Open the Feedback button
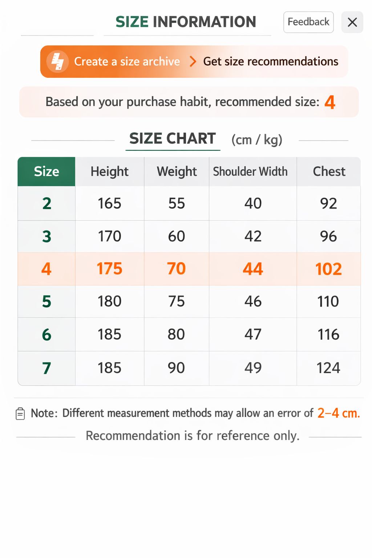This screenshot has height=558, width=372. click(308, 22)
